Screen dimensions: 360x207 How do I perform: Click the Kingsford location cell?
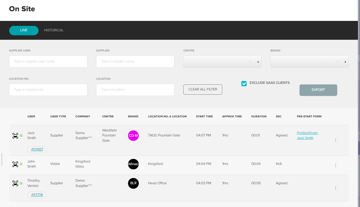pos(156,164)
